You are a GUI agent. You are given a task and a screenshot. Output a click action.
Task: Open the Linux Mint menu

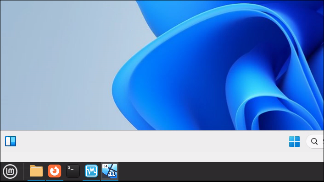[x=10, y=171]
